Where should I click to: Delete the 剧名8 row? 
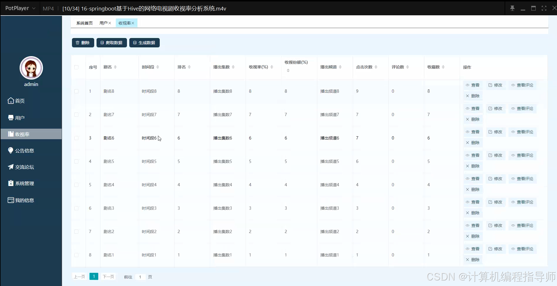(x=472, y=96)
